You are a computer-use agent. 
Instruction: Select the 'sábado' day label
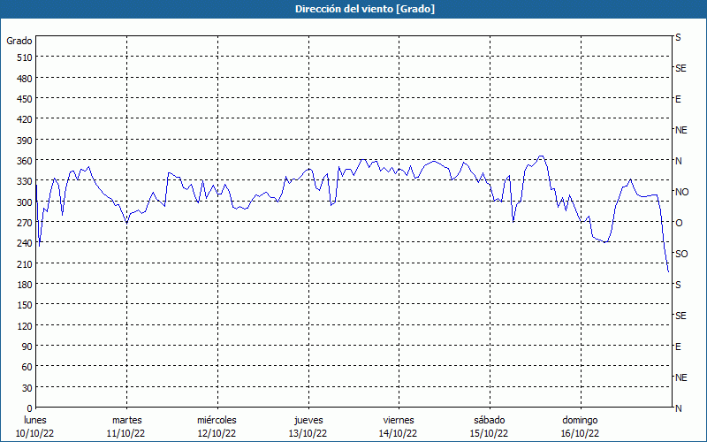click(x=490, y=420)
